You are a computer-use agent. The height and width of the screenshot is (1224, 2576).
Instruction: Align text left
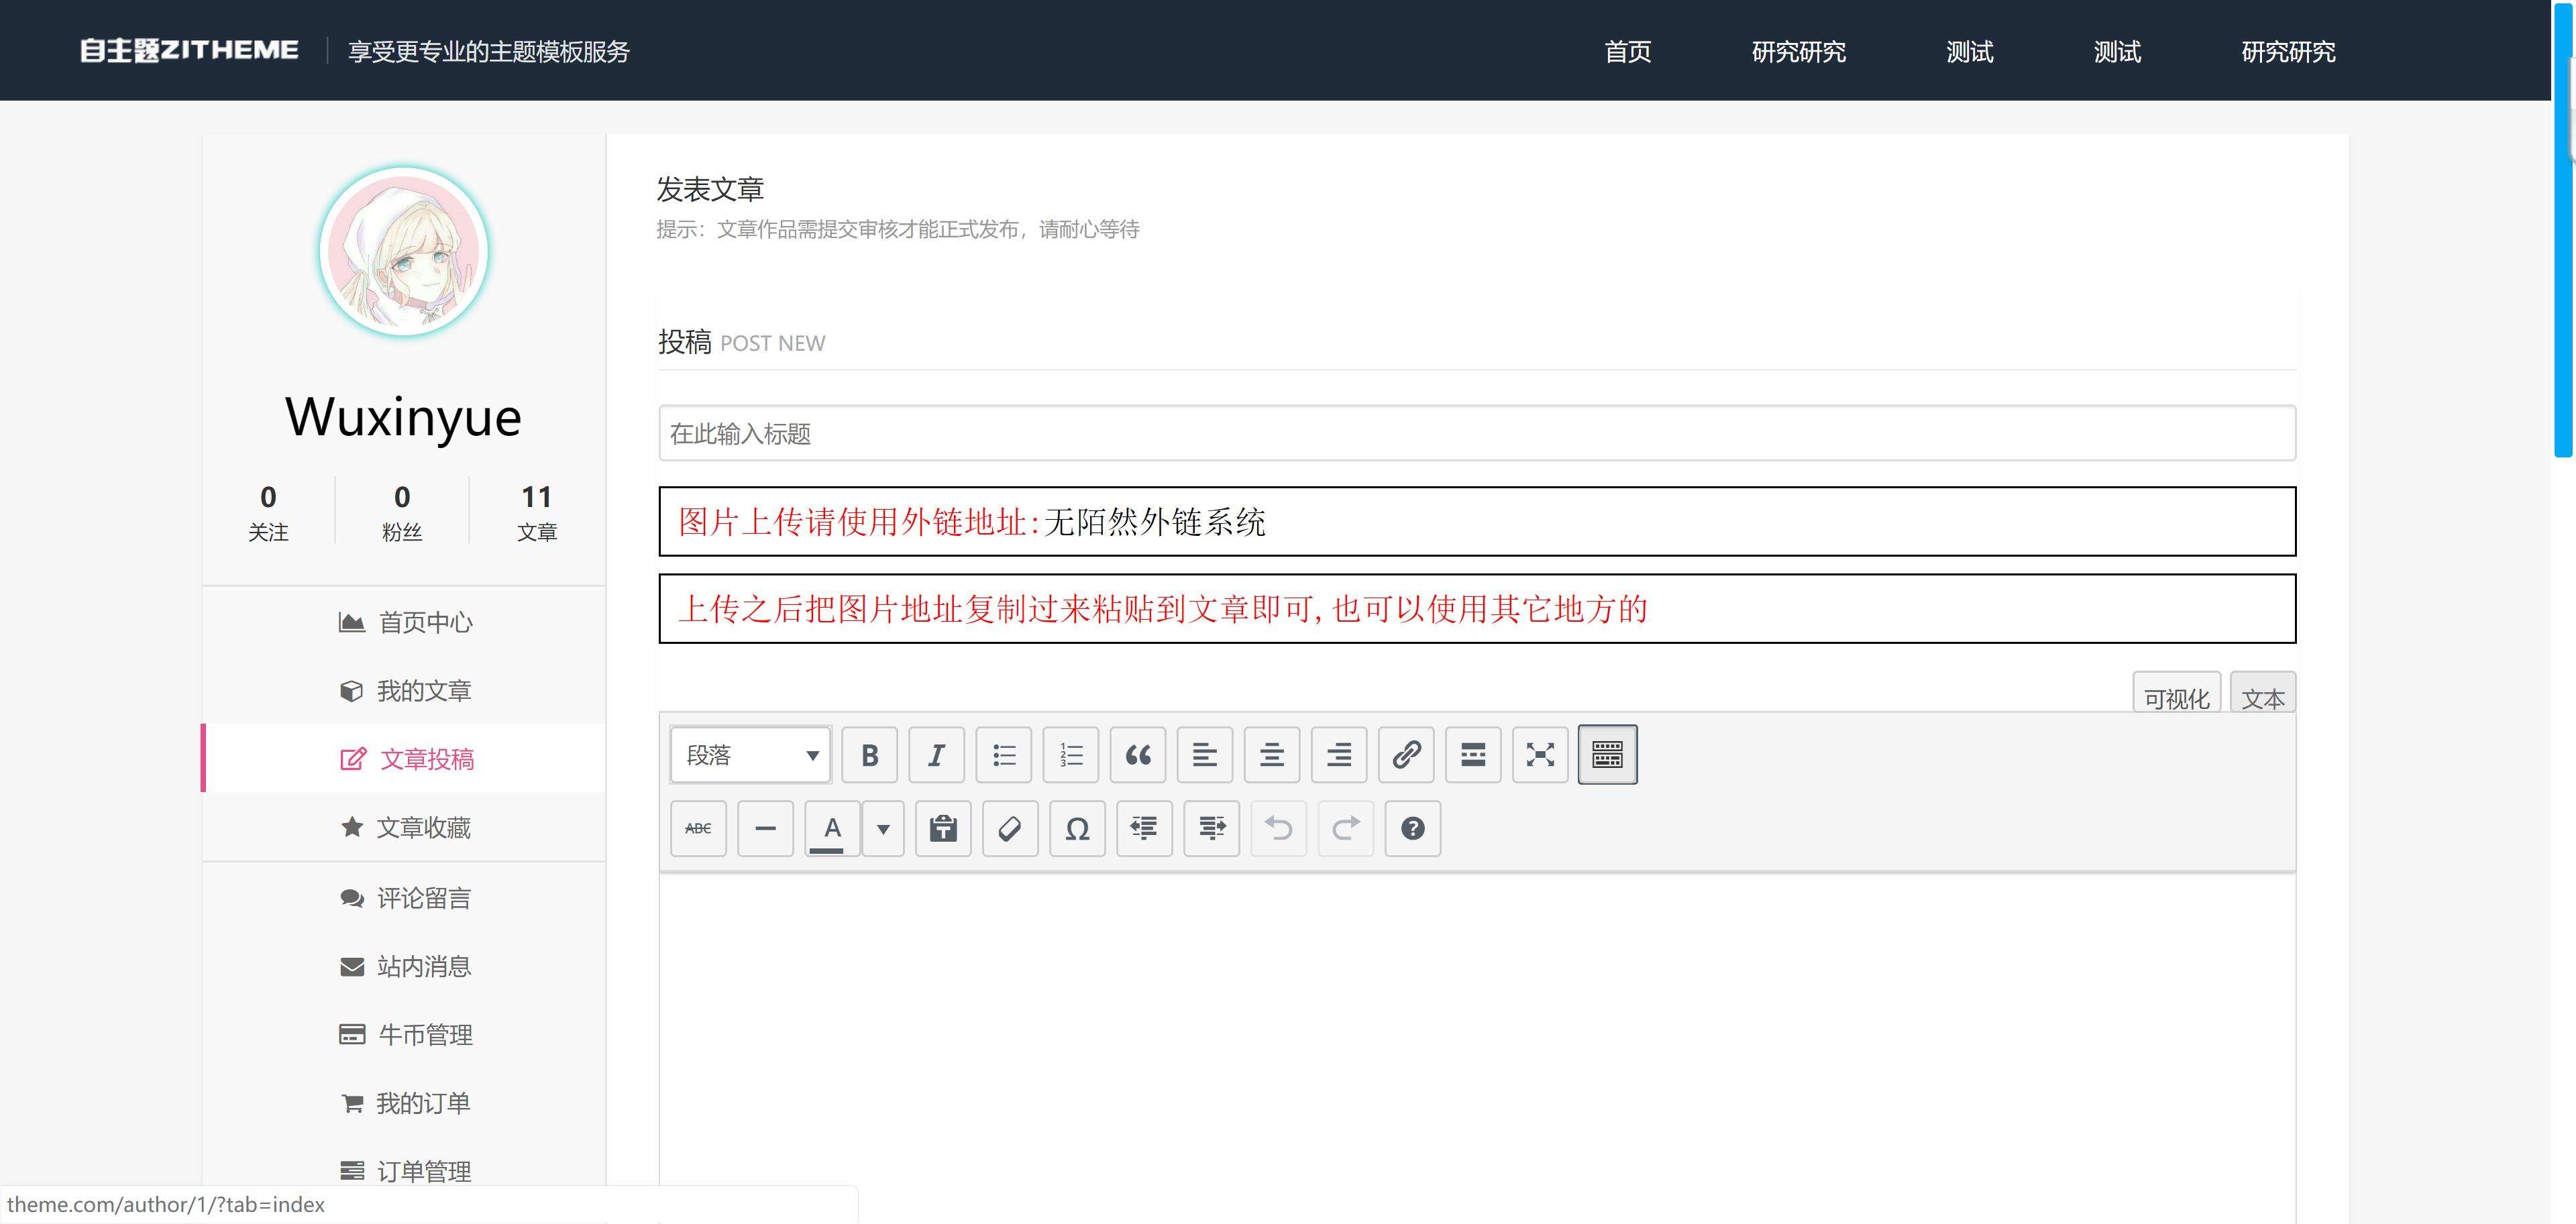(1205, 755)
